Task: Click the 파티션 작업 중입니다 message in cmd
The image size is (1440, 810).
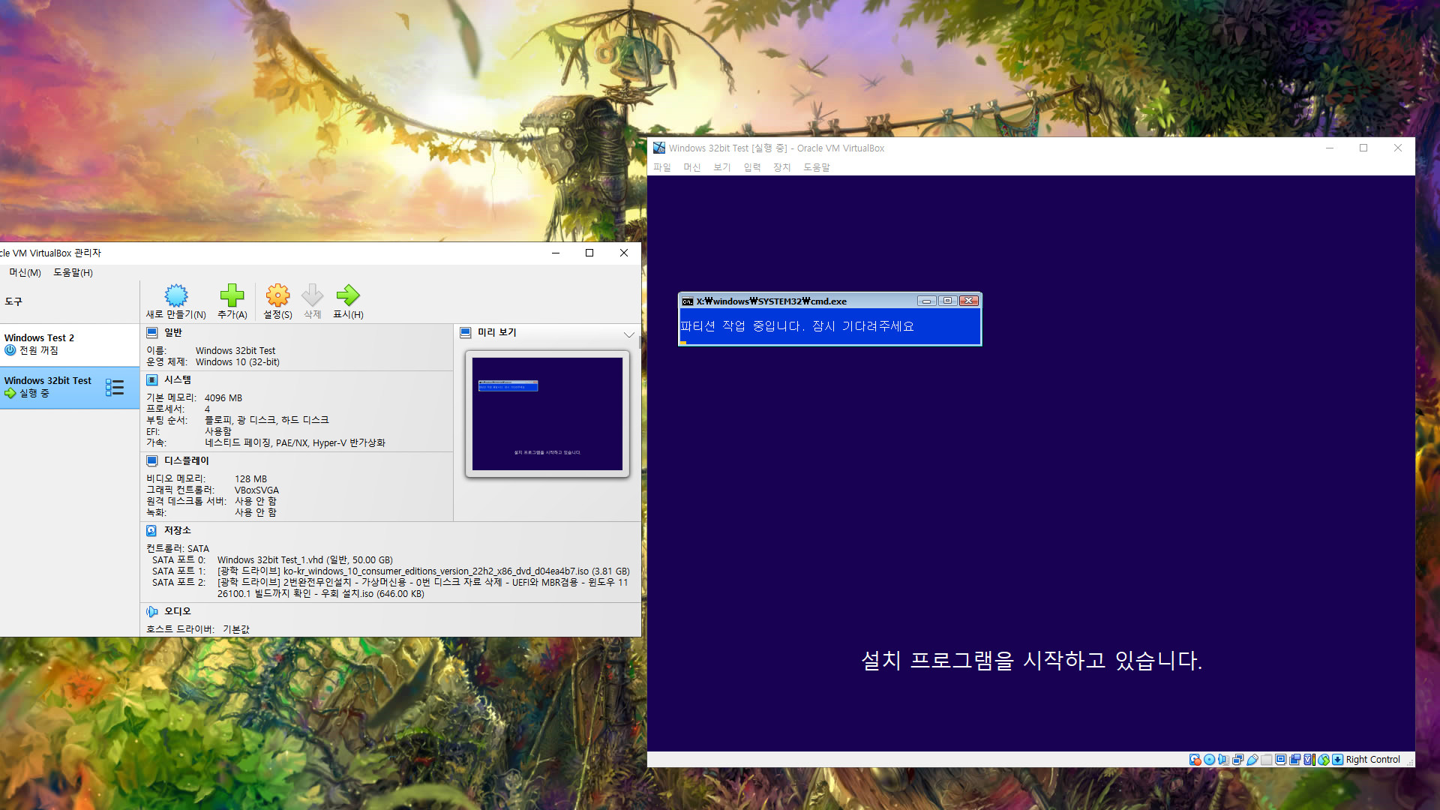Action: 797,326
